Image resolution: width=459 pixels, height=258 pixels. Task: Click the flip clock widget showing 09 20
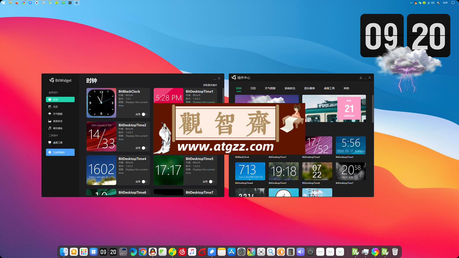pyautogui.click(x=405, y=36)
